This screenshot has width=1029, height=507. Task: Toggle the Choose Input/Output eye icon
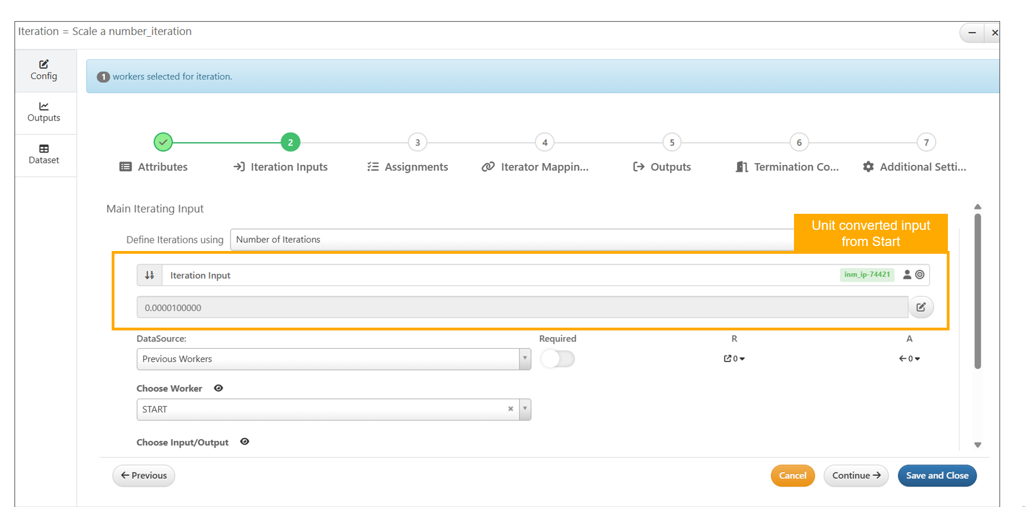(x=244, y=442)
